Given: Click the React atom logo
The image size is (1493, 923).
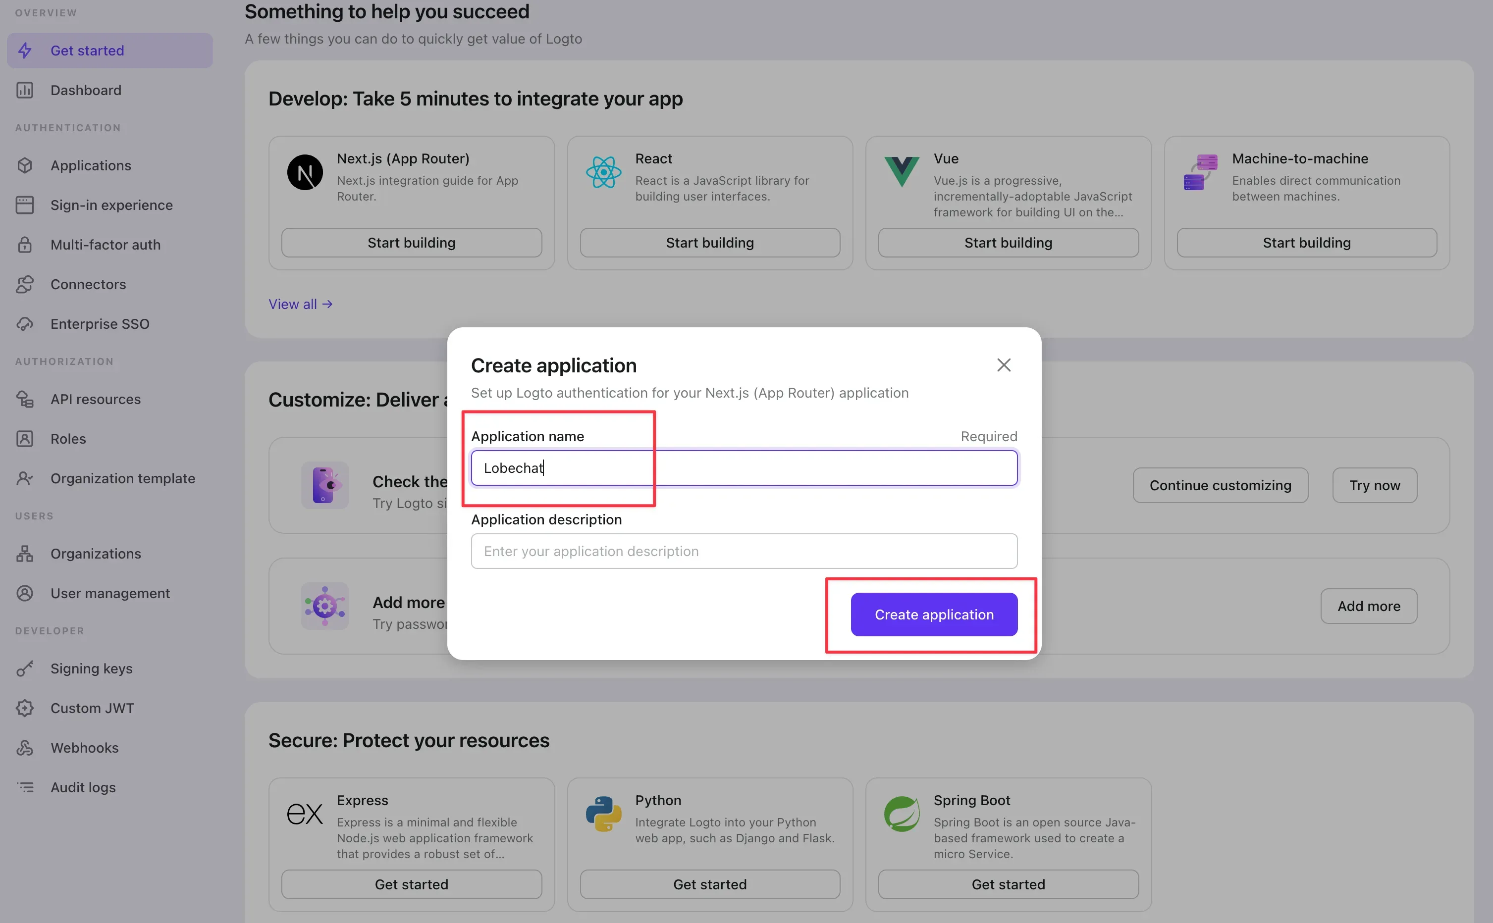Looking at the screenshot, I should point(604,173).
